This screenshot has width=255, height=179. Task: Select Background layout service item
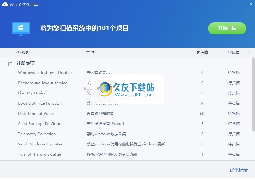click(43, 83)
